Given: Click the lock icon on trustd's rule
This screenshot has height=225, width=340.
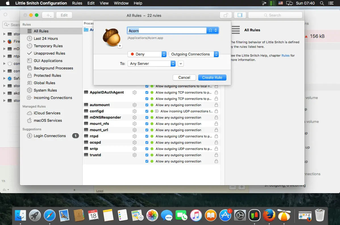Looking at the screenshot, I should [216, 155].
